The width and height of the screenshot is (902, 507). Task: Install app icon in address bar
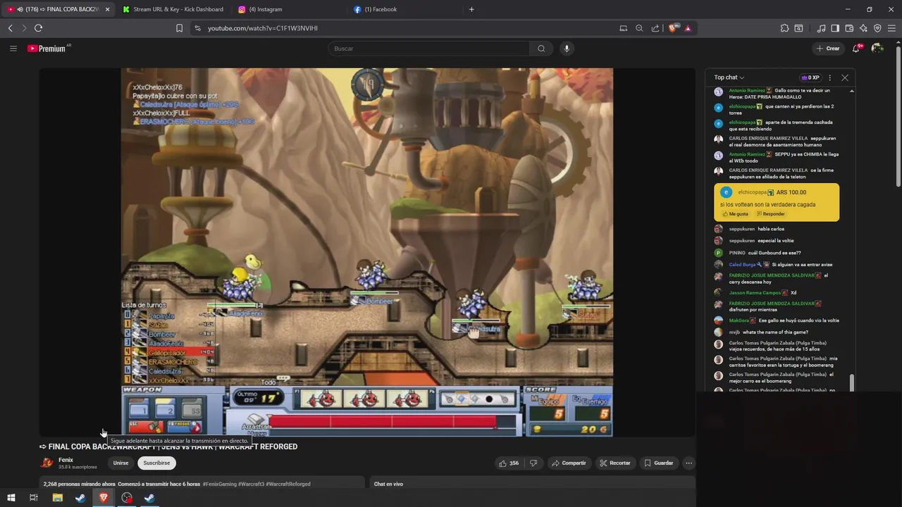[x=623, y=28]
